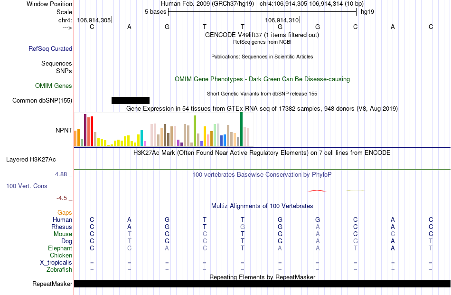
Task: Click the faded G in Dog row
Action: 356,241
